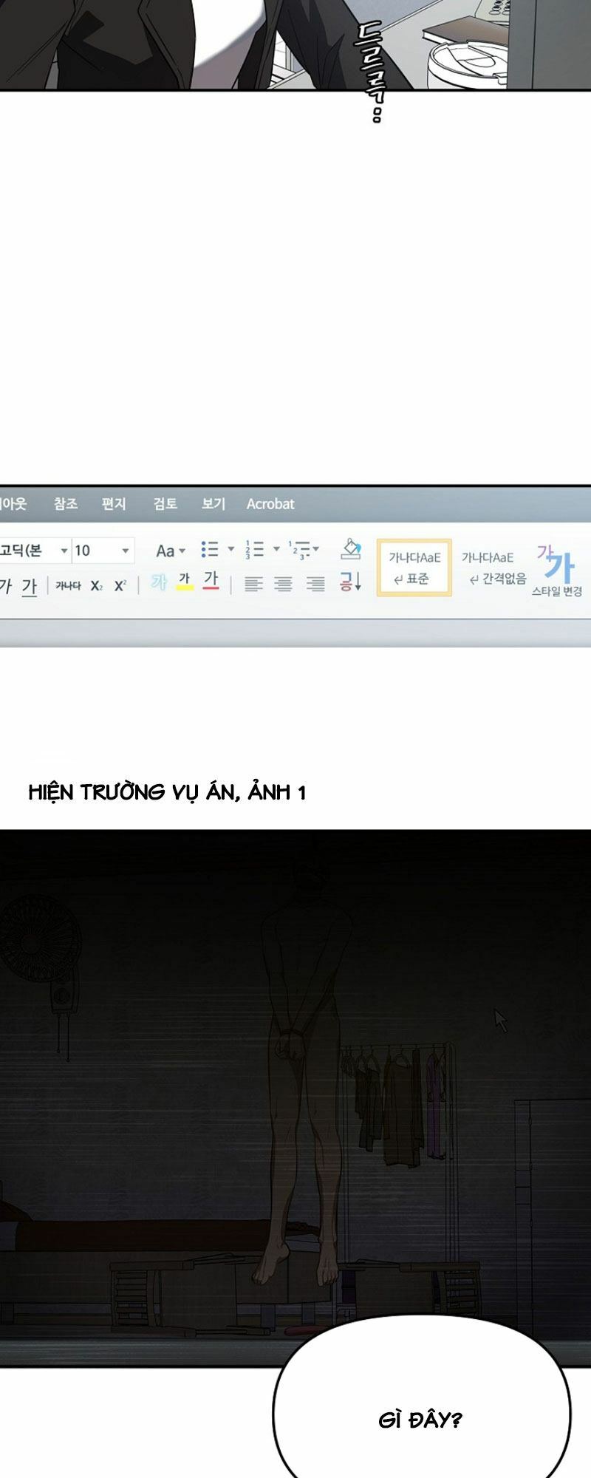Click the sort text icon
591x1478 pixels.
pyautogui.click(x=350, y=582)
